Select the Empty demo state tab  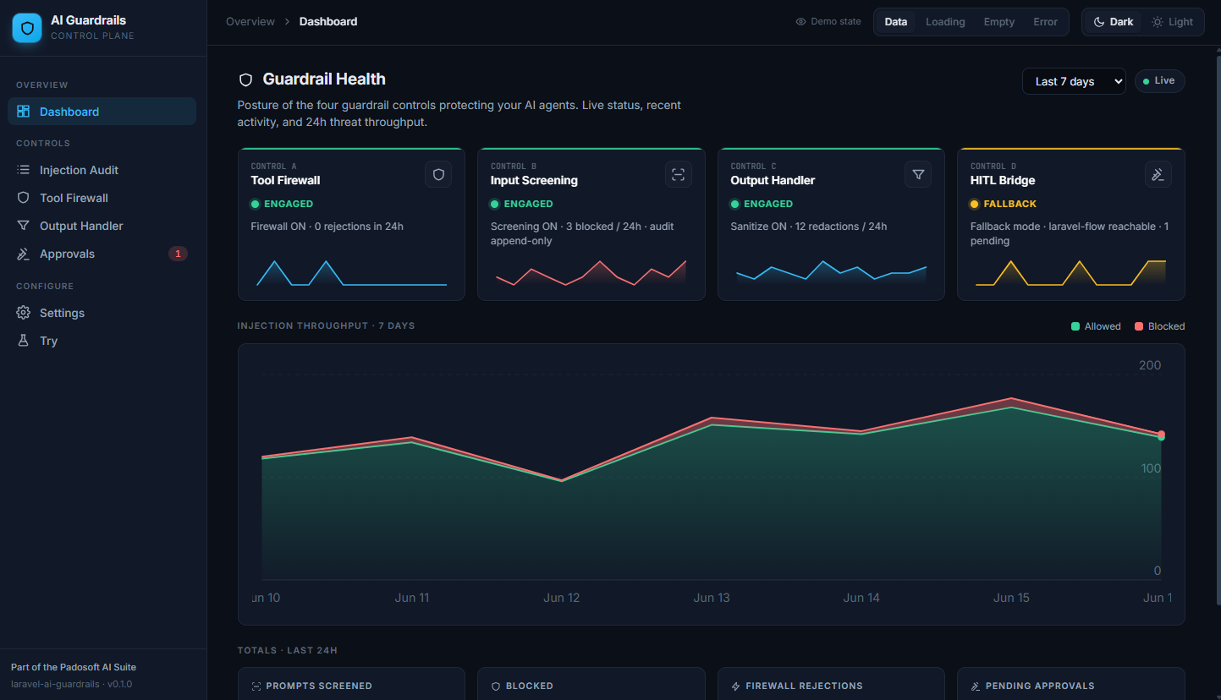coord(998,22)
